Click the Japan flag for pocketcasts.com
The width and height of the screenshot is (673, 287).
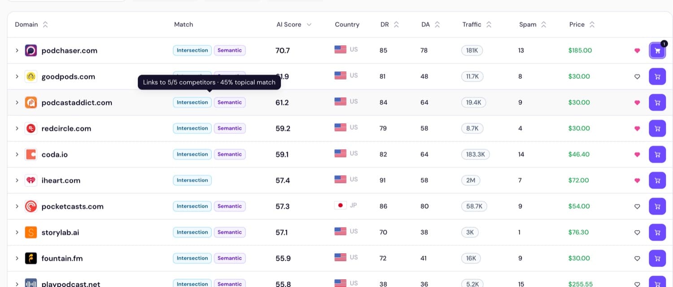[340, 206]
